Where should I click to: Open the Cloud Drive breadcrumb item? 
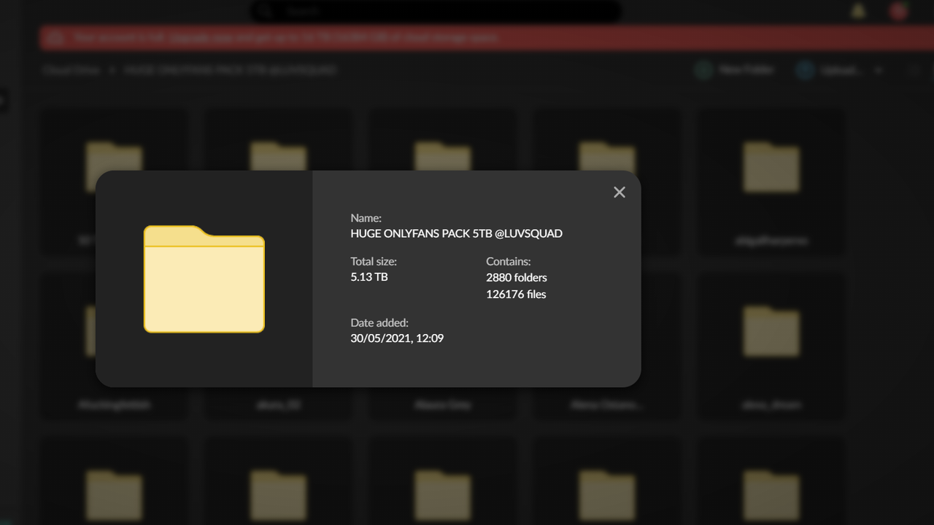coord(71,69)
